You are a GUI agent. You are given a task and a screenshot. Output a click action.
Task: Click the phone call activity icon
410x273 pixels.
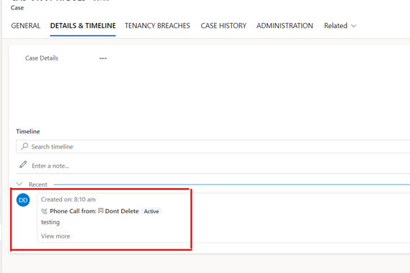coord(44,211)
